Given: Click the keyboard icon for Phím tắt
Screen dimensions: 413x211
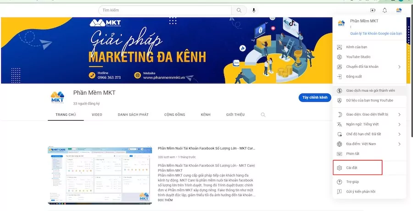Looking at the screenshot, I should coord(340,154).
